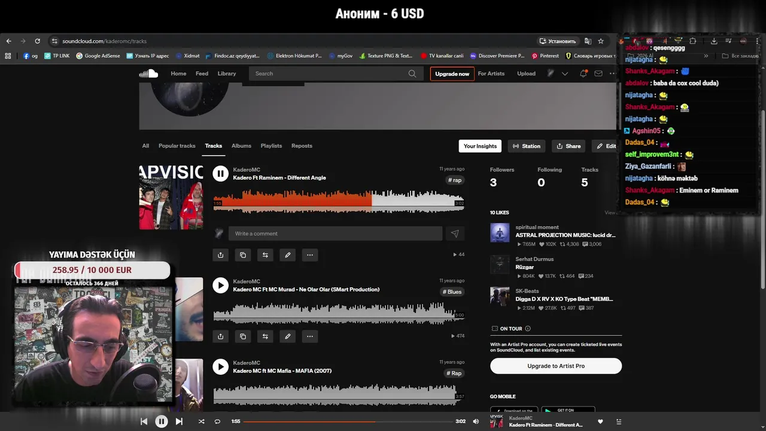Edit the Ne Olar Olar track pencil icon

[288, 336]
